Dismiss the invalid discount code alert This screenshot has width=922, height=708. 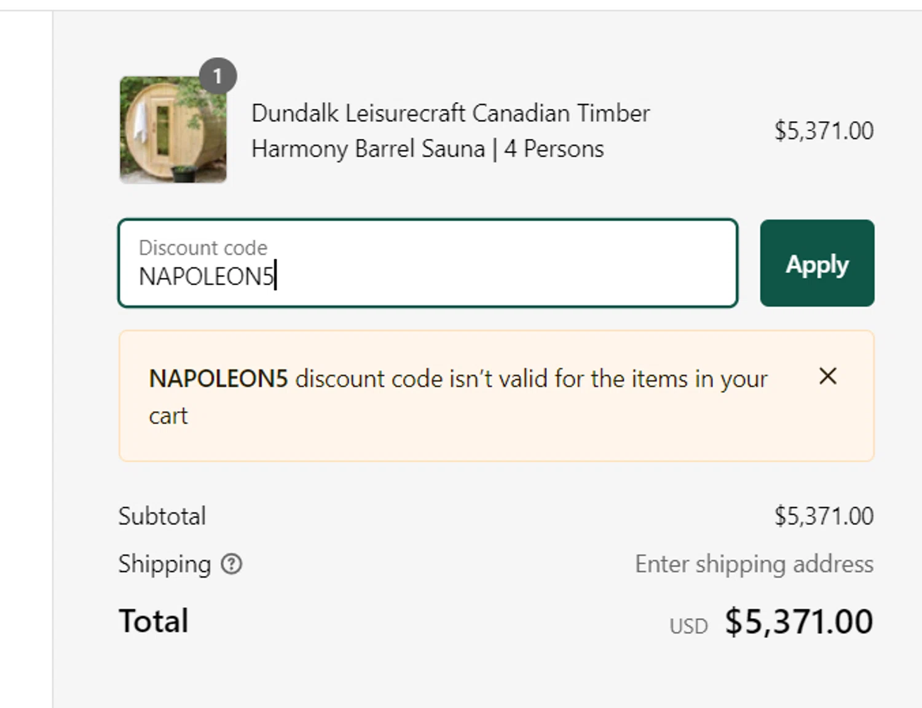pyautogui.click(x=827, y=376)
